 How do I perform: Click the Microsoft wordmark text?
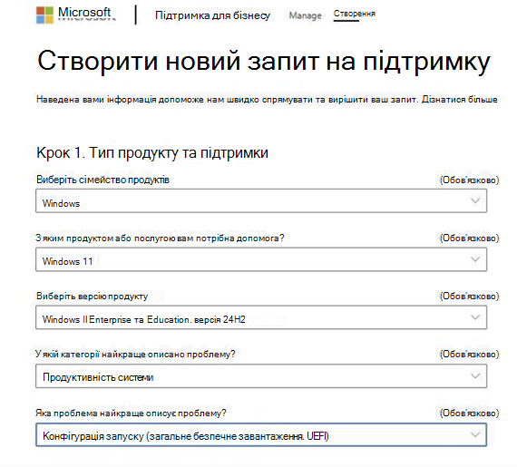click(x=84, y=13)
